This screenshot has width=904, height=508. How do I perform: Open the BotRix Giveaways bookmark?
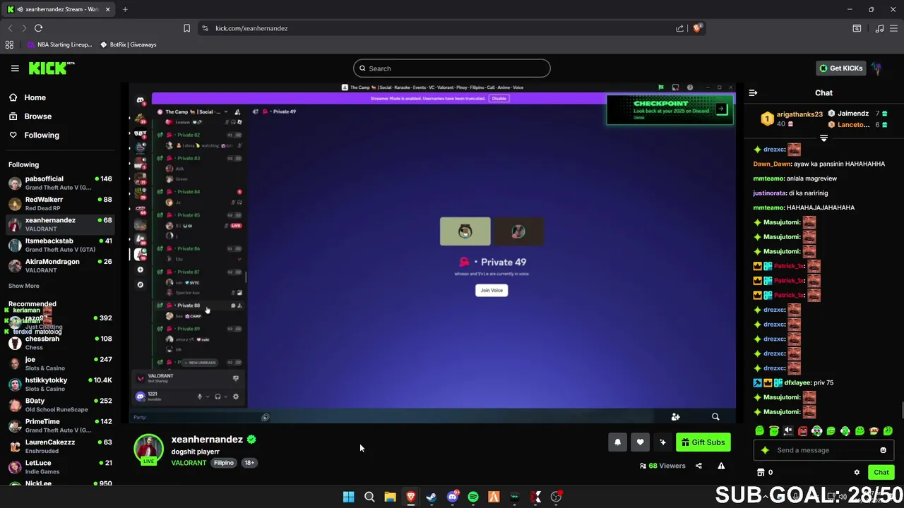(x=128, y=44)
